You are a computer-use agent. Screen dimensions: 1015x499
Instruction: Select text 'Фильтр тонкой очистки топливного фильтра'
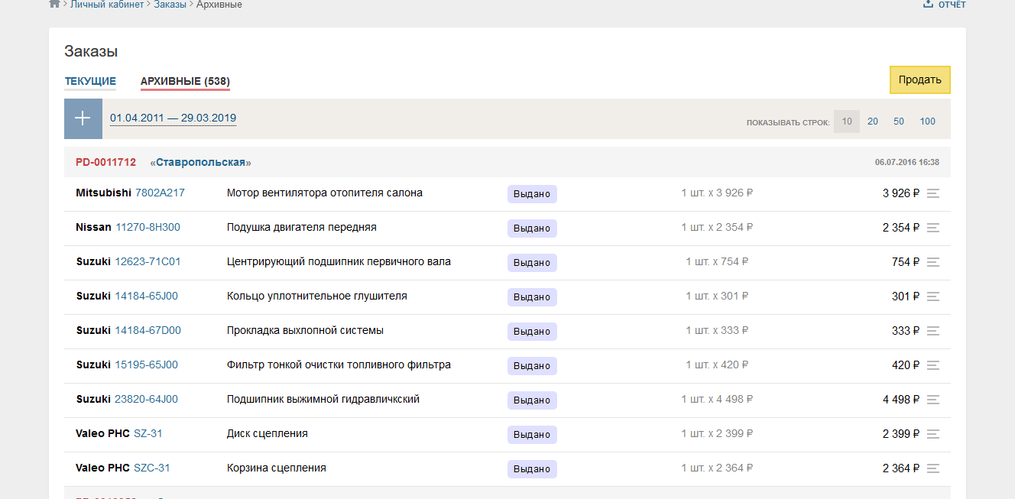(x=339, y=365)
